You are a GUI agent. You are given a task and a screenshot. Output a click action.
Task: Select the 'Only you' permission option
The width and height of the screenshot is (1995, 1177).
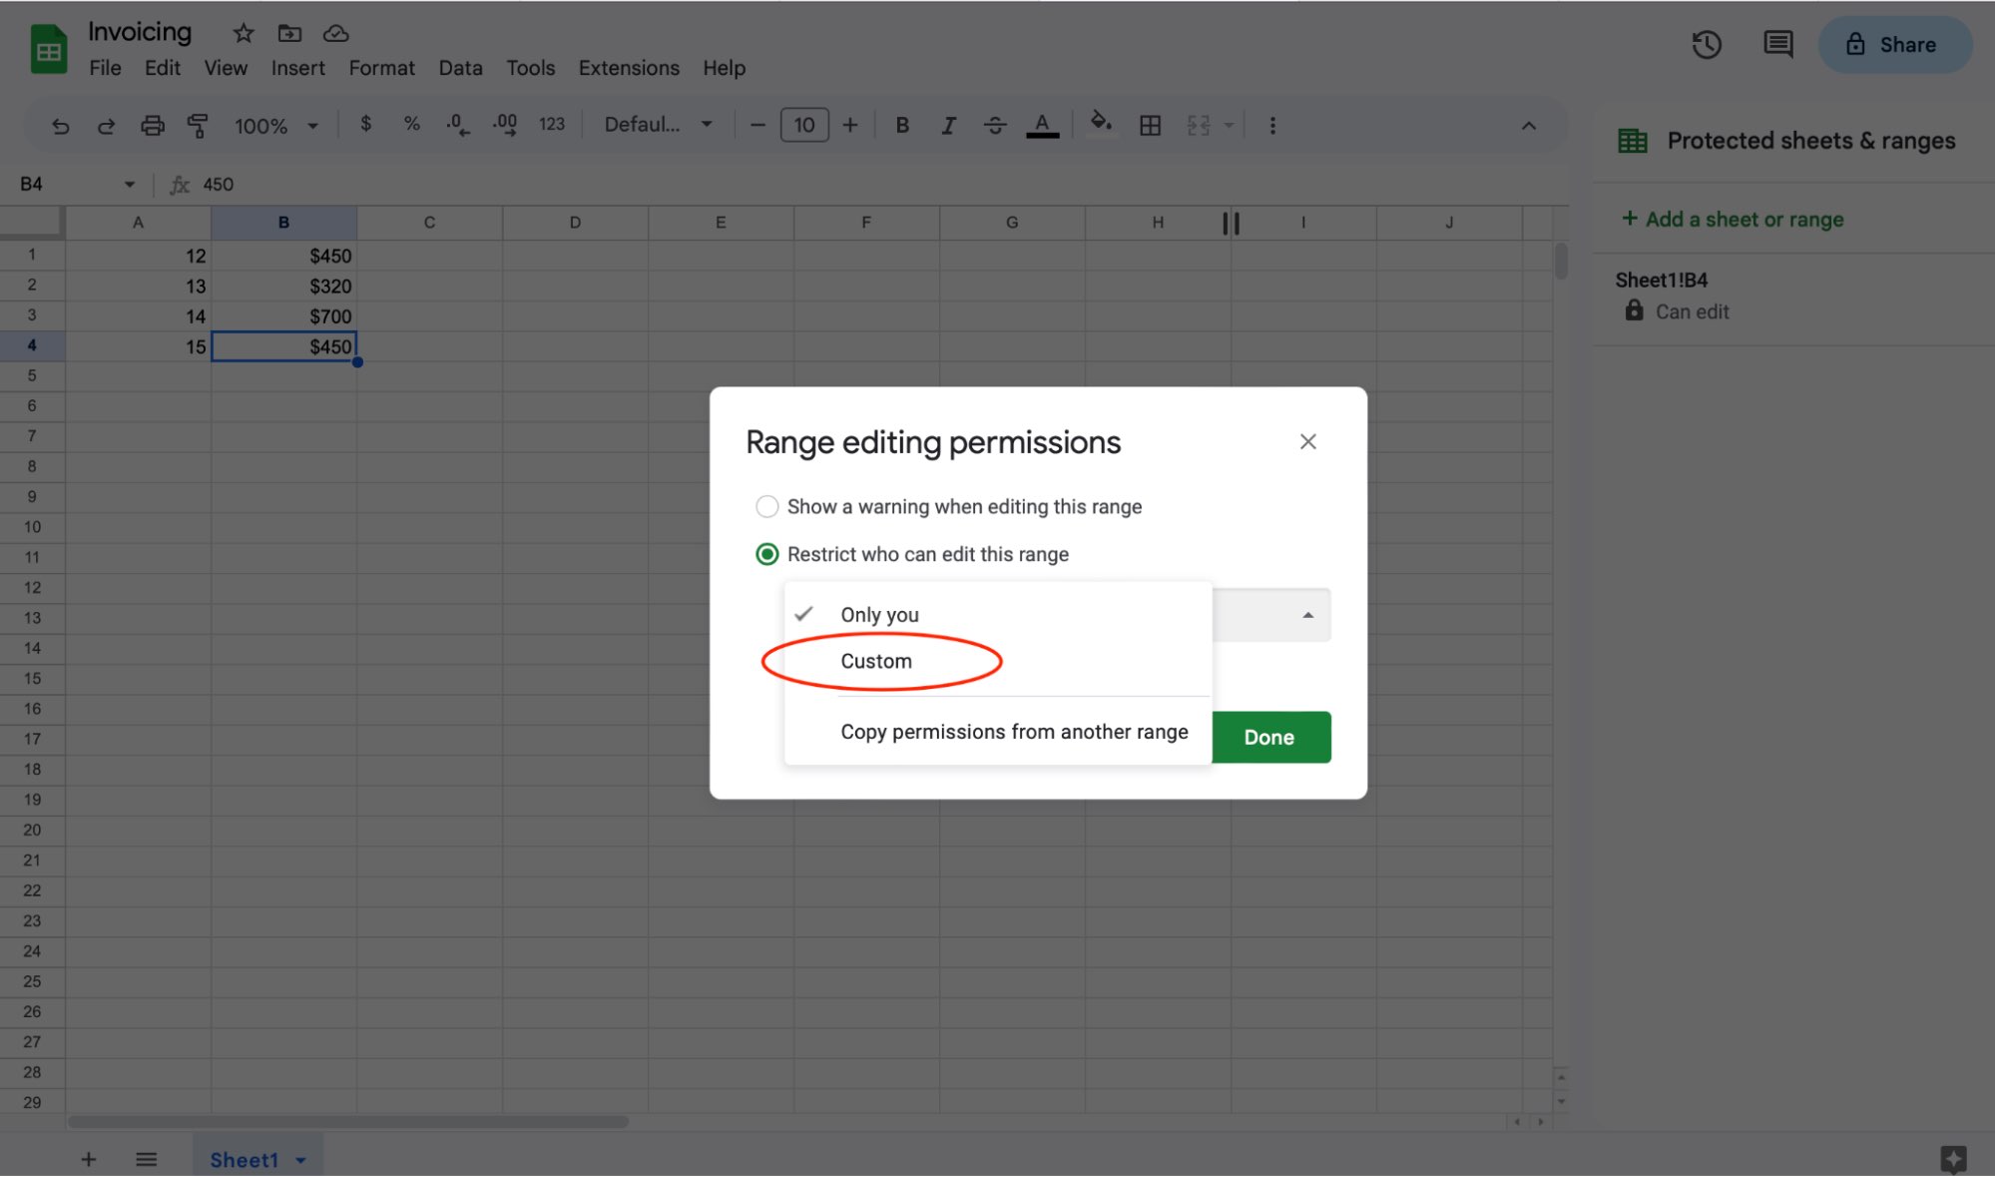pos(879,614)
